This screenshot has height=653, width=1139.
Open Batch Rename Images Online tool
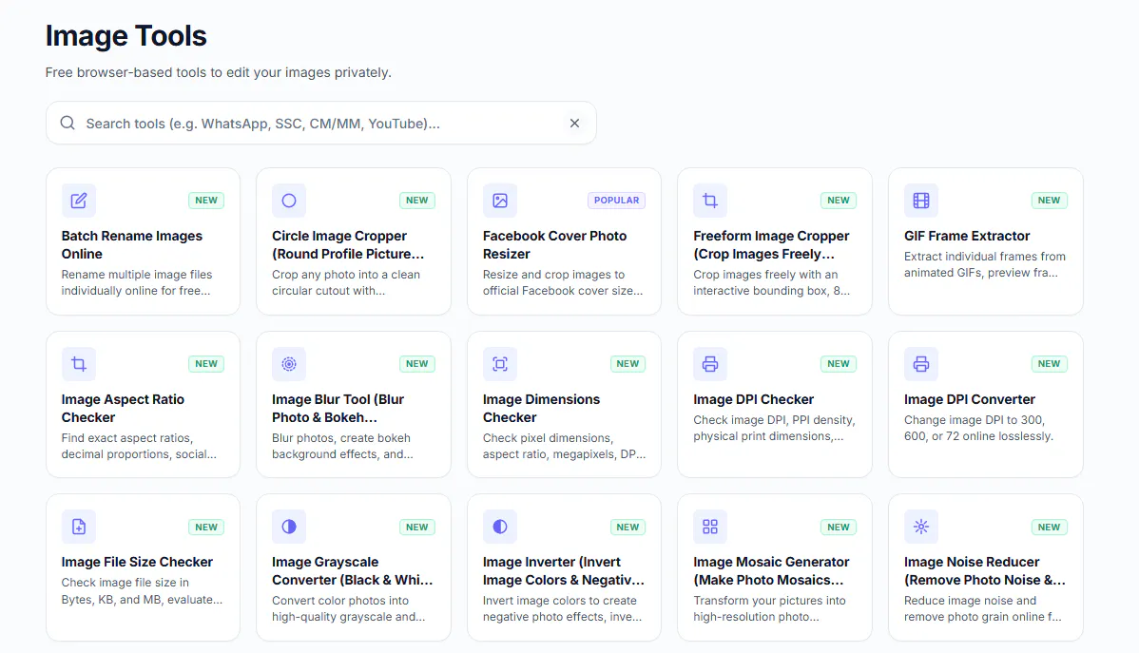[x=132, y=245]
